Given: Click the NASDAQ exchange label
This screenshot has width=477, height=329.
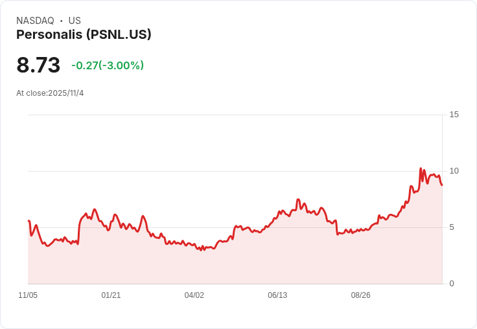Looking at the screenshot, I should [35, 21].
